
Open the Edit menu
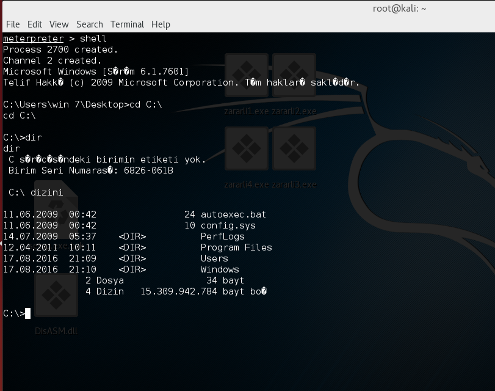(35, 24)
